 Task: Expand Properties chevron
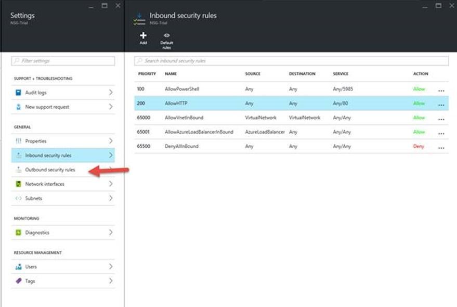coord(111,141)
